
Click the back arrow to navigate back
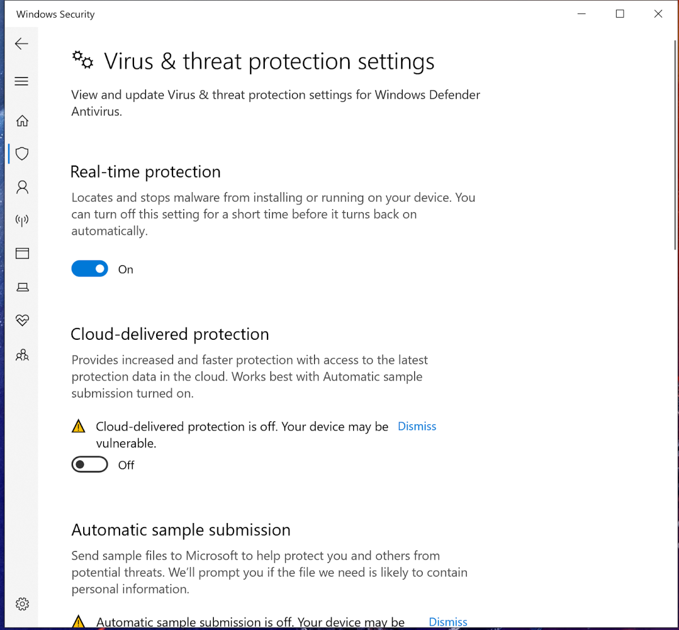click(22, 43)
